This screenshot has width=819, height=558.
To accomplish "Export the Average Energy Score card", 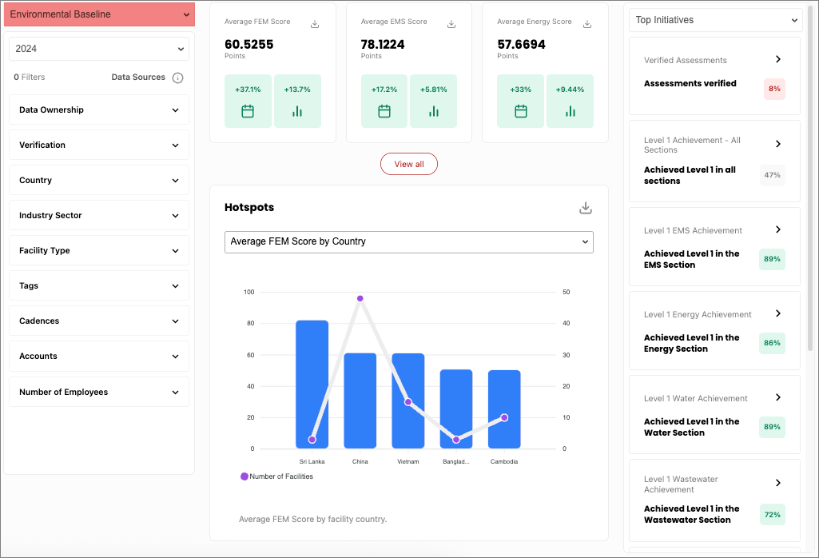I will 587,24.
